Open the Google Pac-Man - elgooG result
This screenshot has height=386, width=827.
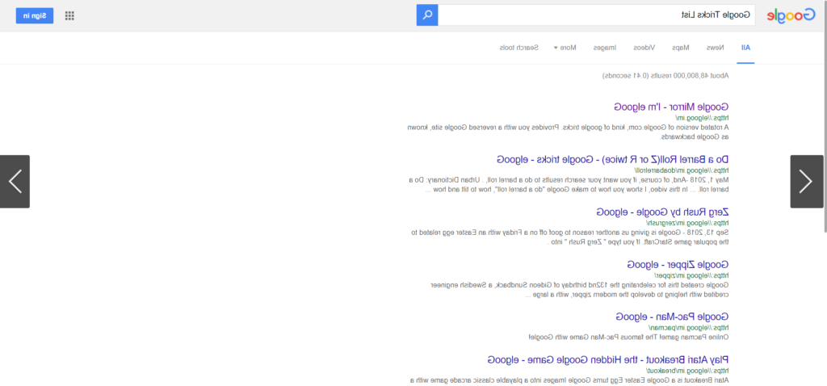(673, 317)
